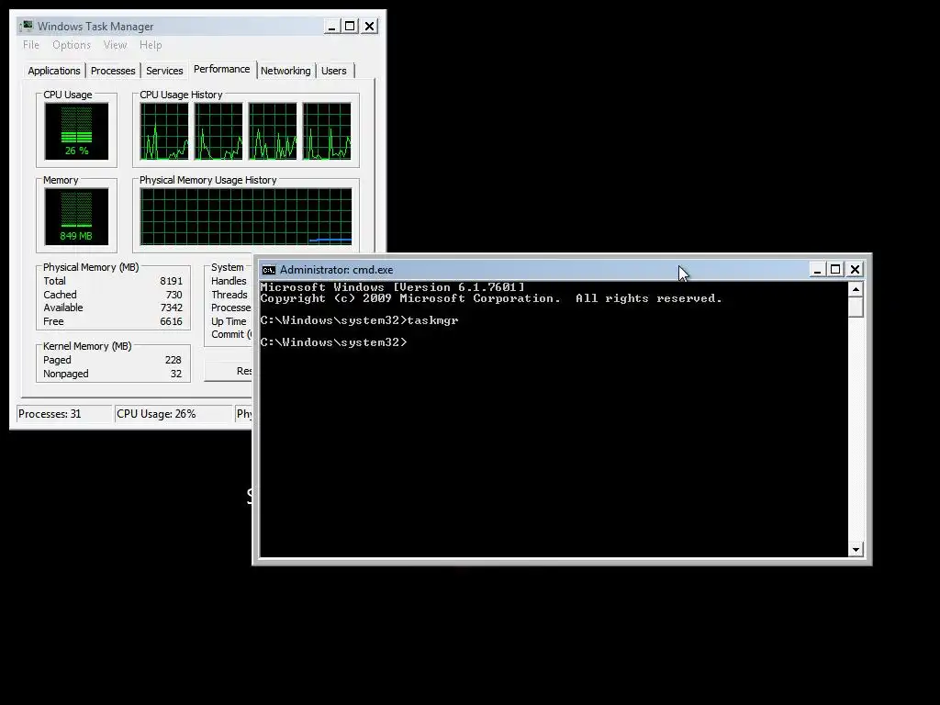The height and width of the screenshot is (705, 940).
Task: Click the Memory 849 MB gauge
Action: (x=77, y=217)
